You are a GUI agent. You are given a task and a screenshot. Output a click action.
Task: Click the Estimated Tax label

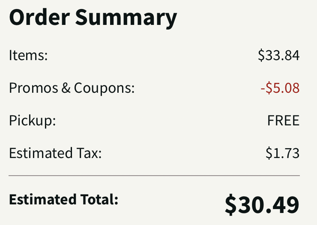click(55, 153)
